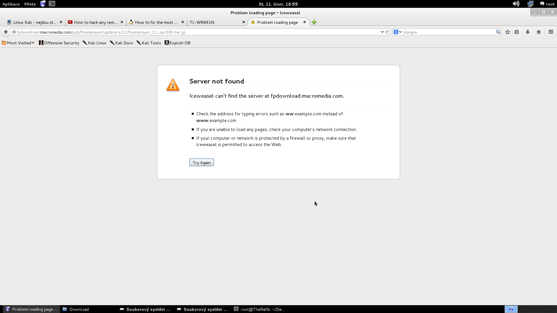The height and width of the screenshot is (313, 557).
Task: Go to the home page icon
Action: click(x=539, y=32)
